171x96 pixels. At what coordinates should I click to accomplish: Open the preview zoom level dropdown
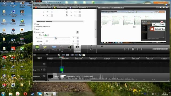click(118, 7)
